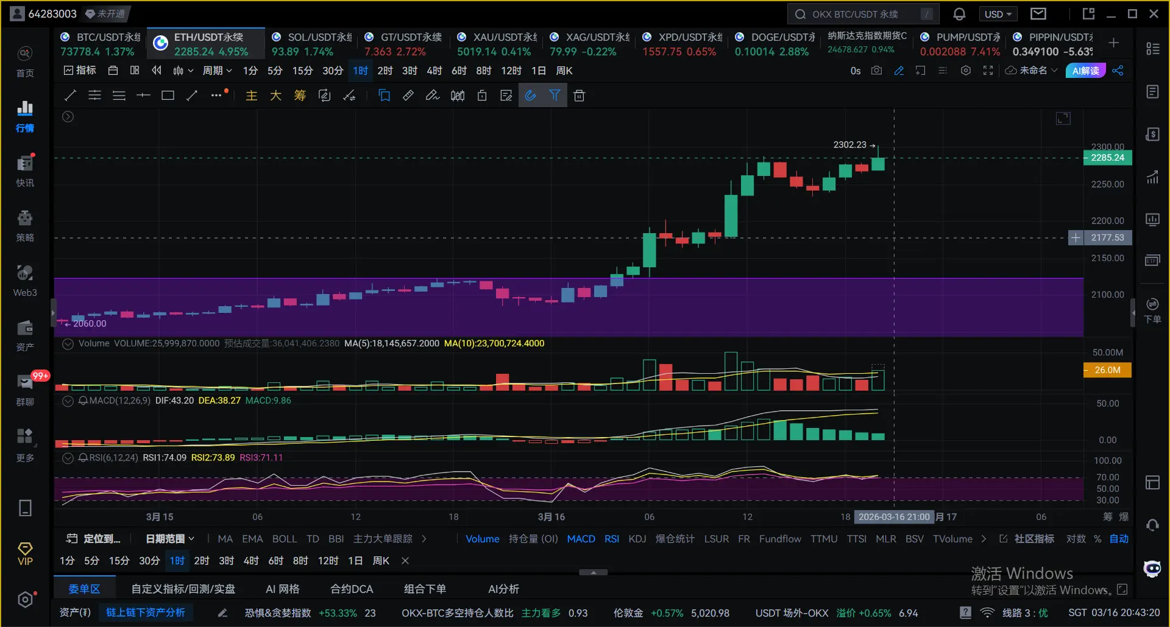Image resolution: width=1170 pixels, height=627 pixels.
Task: Open the AI 网格 tab
Action: tap(283, 589)
